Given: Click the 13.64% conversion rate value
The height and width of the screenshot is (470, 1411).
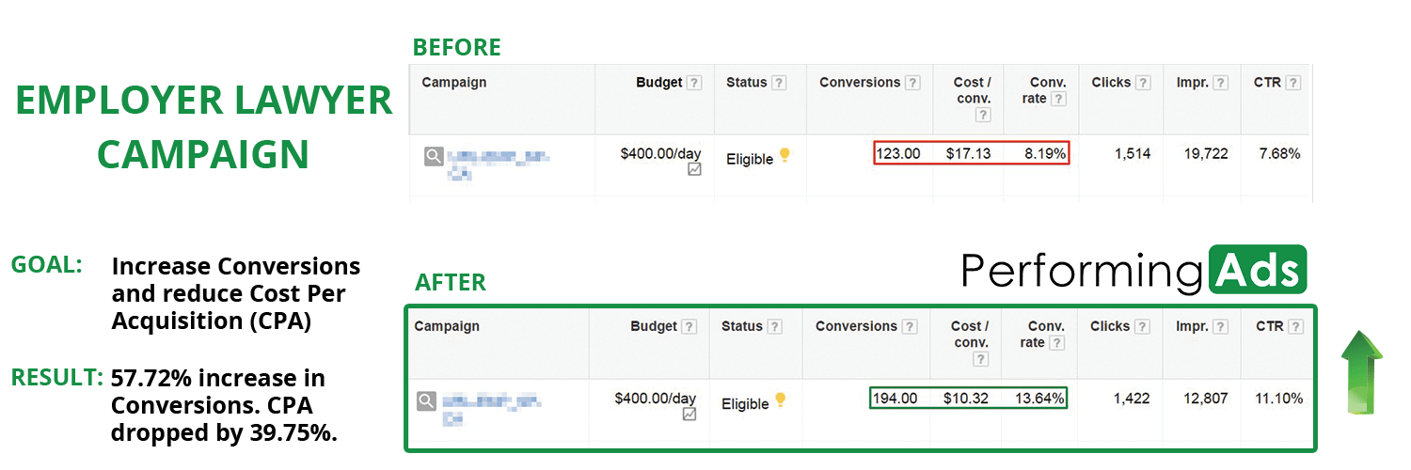Looking at the screenshot, I should tap(1038, 399).
